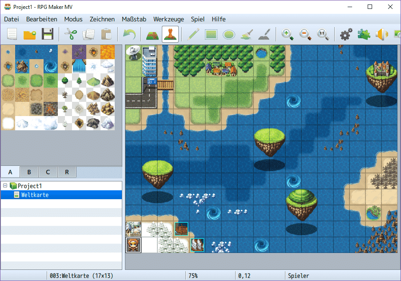
Task: Select the Pencil drawing tool
Action: coord(193,34)
